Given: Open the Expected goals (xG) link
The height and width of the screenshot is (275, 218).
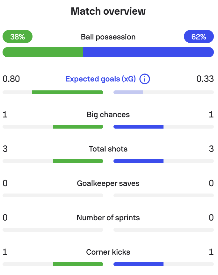Looking at the screenshot, I should tap(101, 79).
